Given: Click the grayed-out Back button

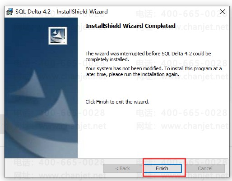Looking at the screenshot, I should [123, 168].
